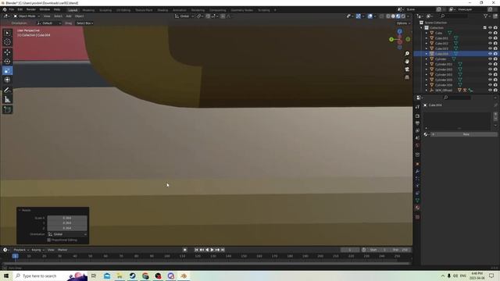Open the Modifiers wrench properties tab
500x281 pixels.
(x=417, y=172)
